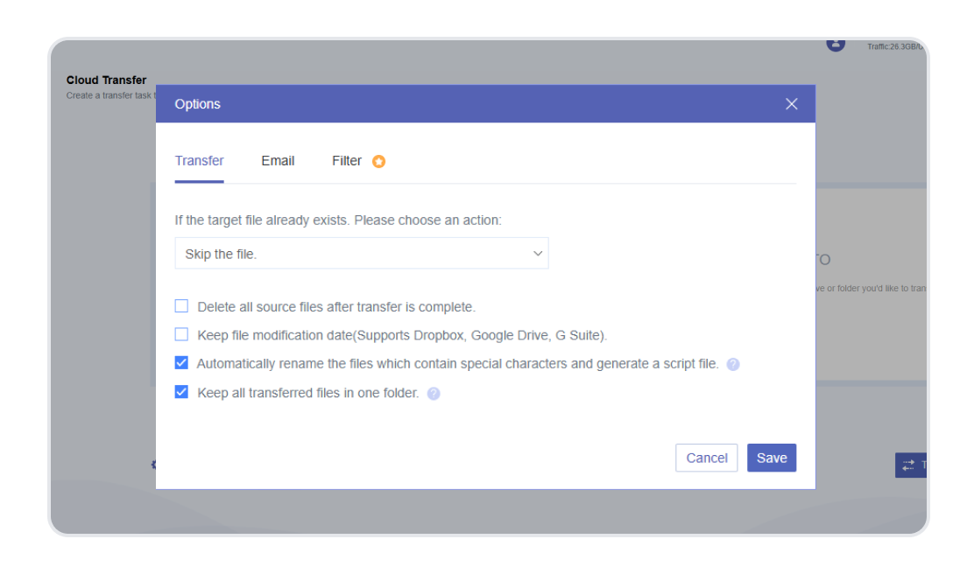
Task: Open the Filter tab
Action: tap(347, 161)
